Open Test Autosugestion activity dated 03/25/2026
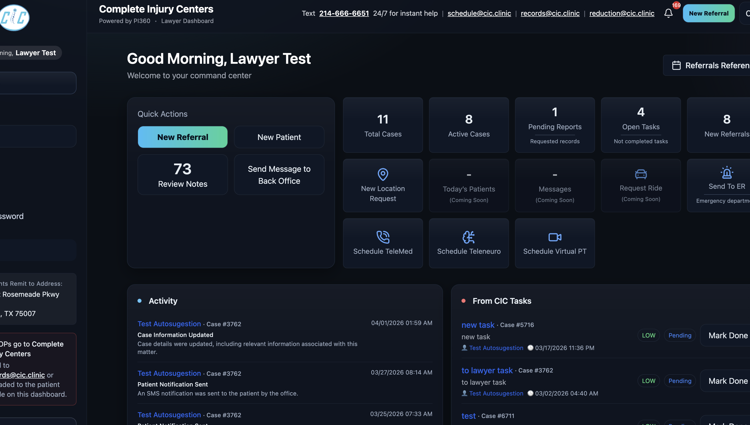The height and width of the screenshot is (425, 750). [x=169, y=414]
